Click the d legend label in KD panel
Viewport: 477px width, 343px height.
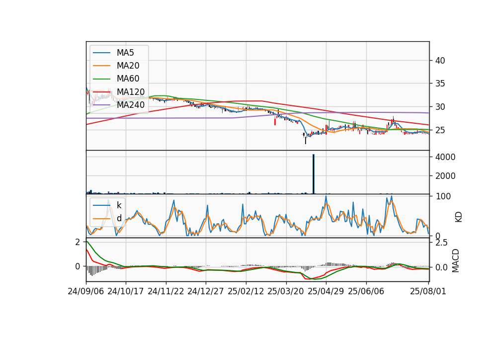119,218
